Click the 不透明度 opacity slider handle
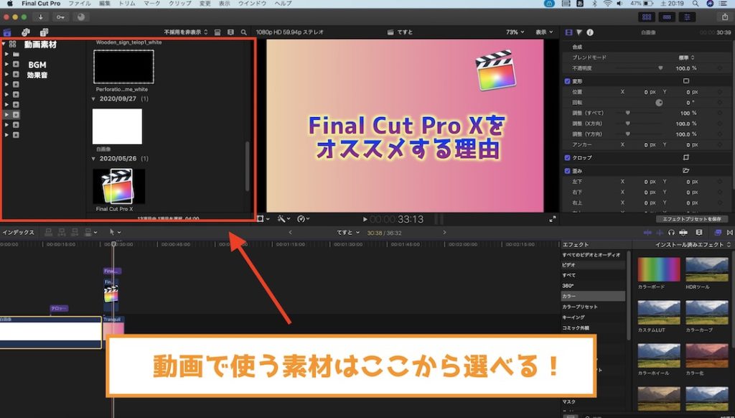Screen dimensions: 735x418 [x=660, y=68]
